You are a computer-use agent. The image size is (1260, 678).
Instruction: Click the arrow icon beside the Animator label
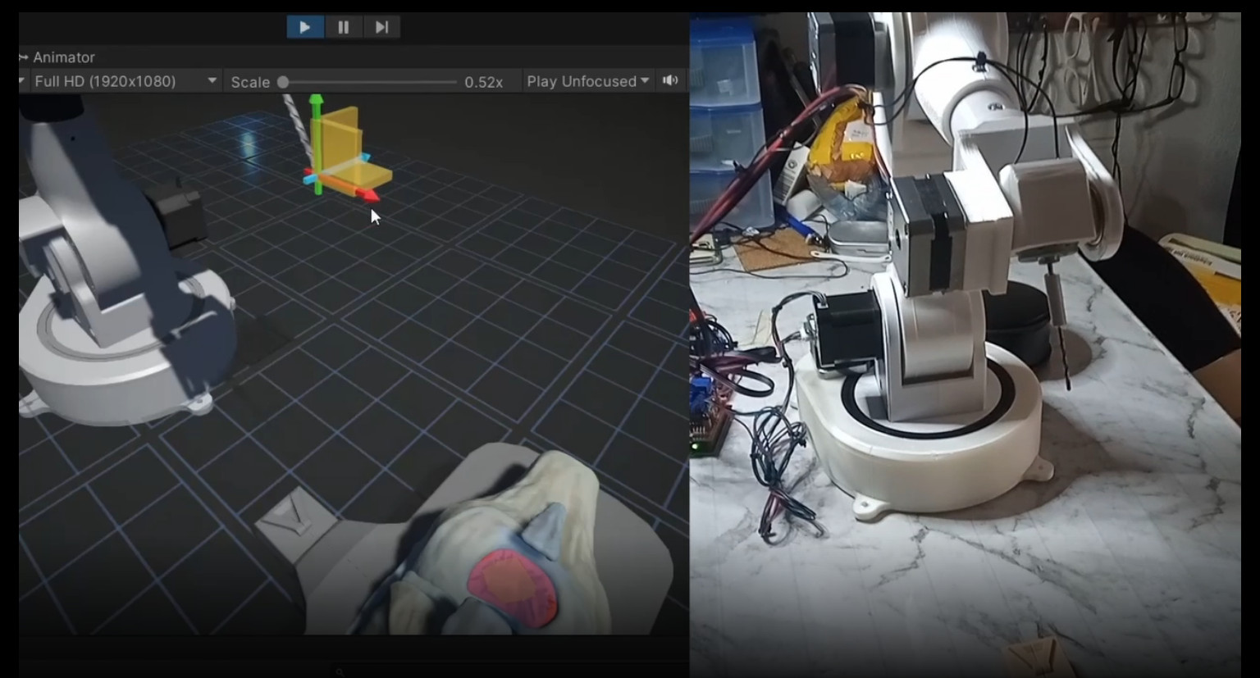tap(23, 57)
